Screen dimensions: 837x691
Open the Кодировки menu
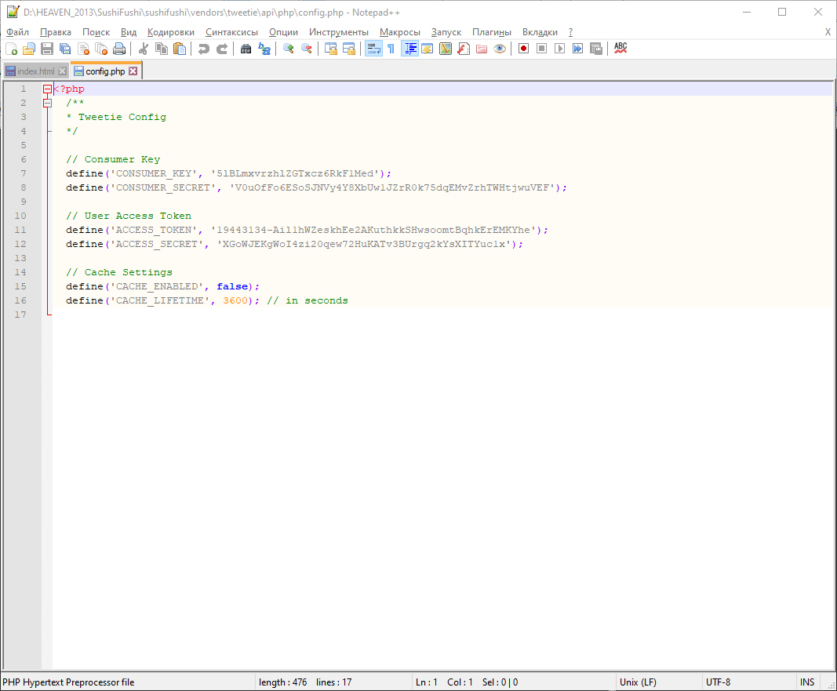tap(170, 32)
